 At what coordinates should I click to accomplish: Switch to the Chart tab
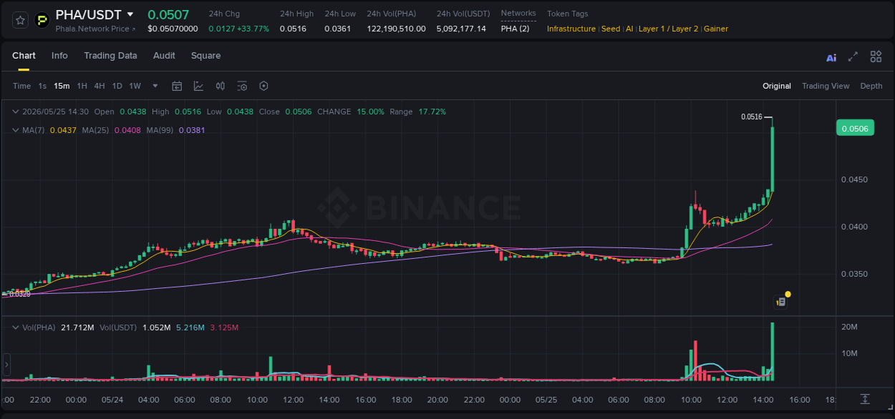(24, 56)
